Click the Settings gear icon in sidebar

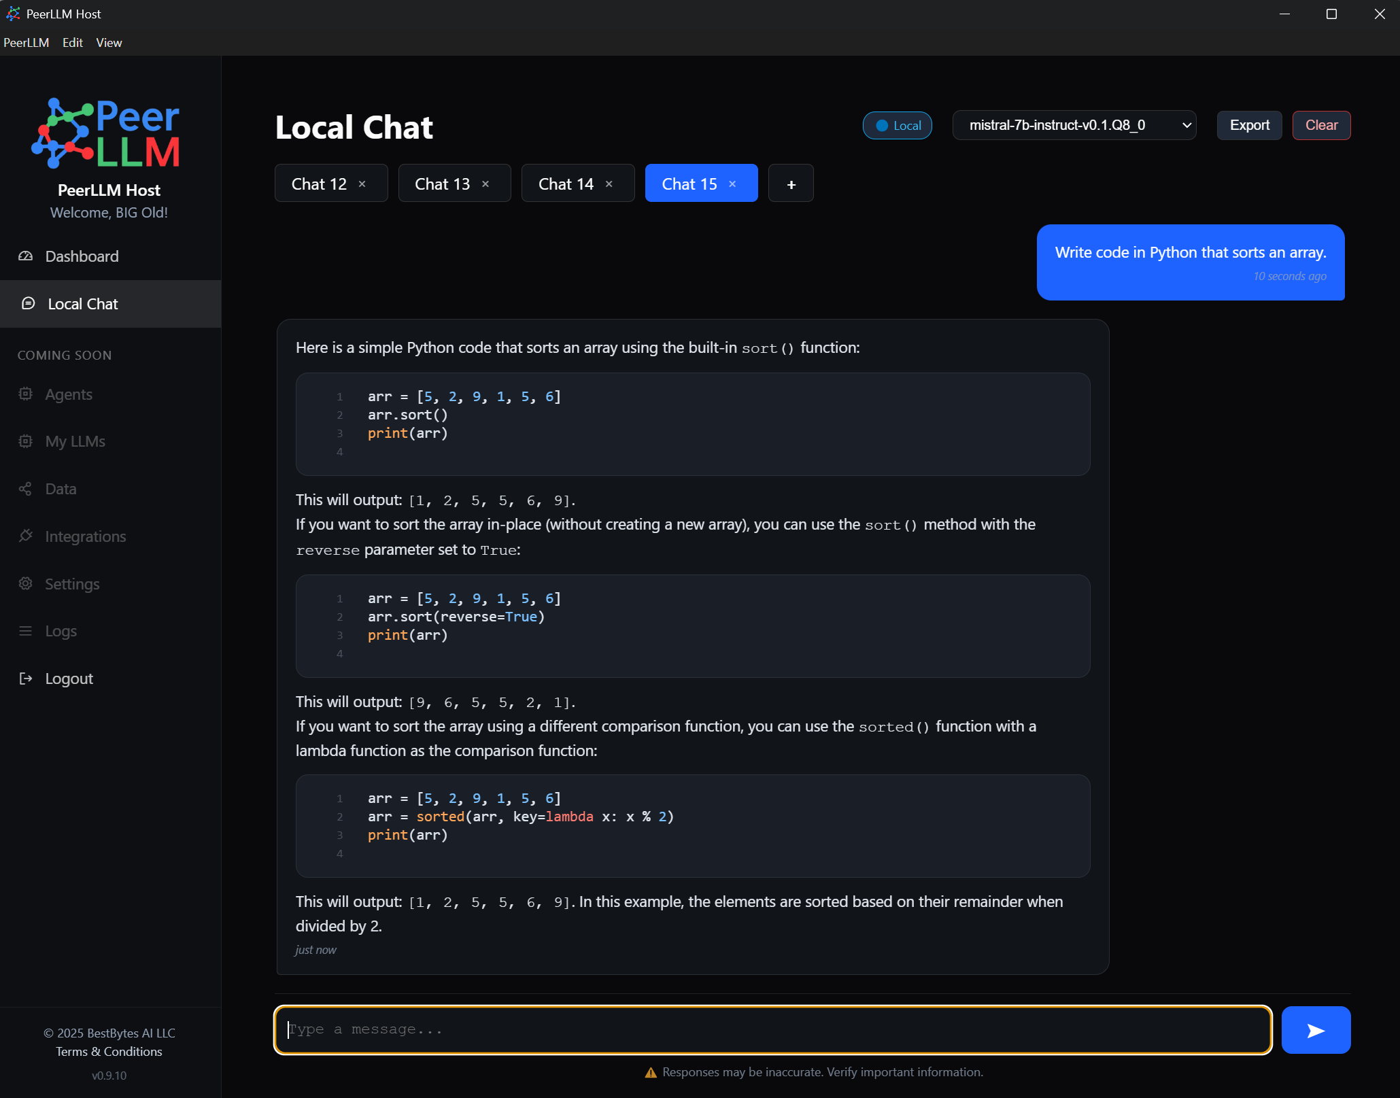26,583
